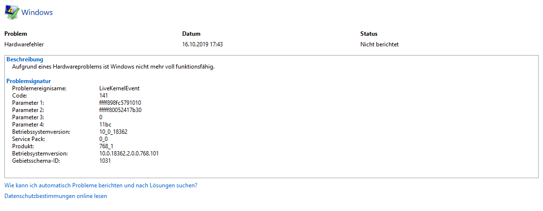543x211 pixels.
Task: Click the Problem column header
Action: 16,34
